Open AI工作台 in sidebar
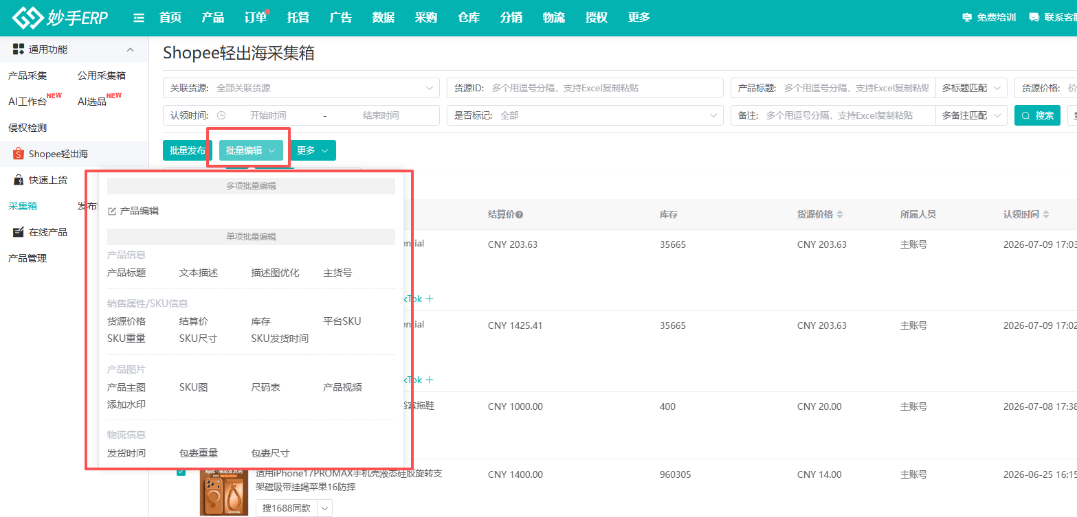Viewport: 1077px width, 517px height. coord(27,102)
